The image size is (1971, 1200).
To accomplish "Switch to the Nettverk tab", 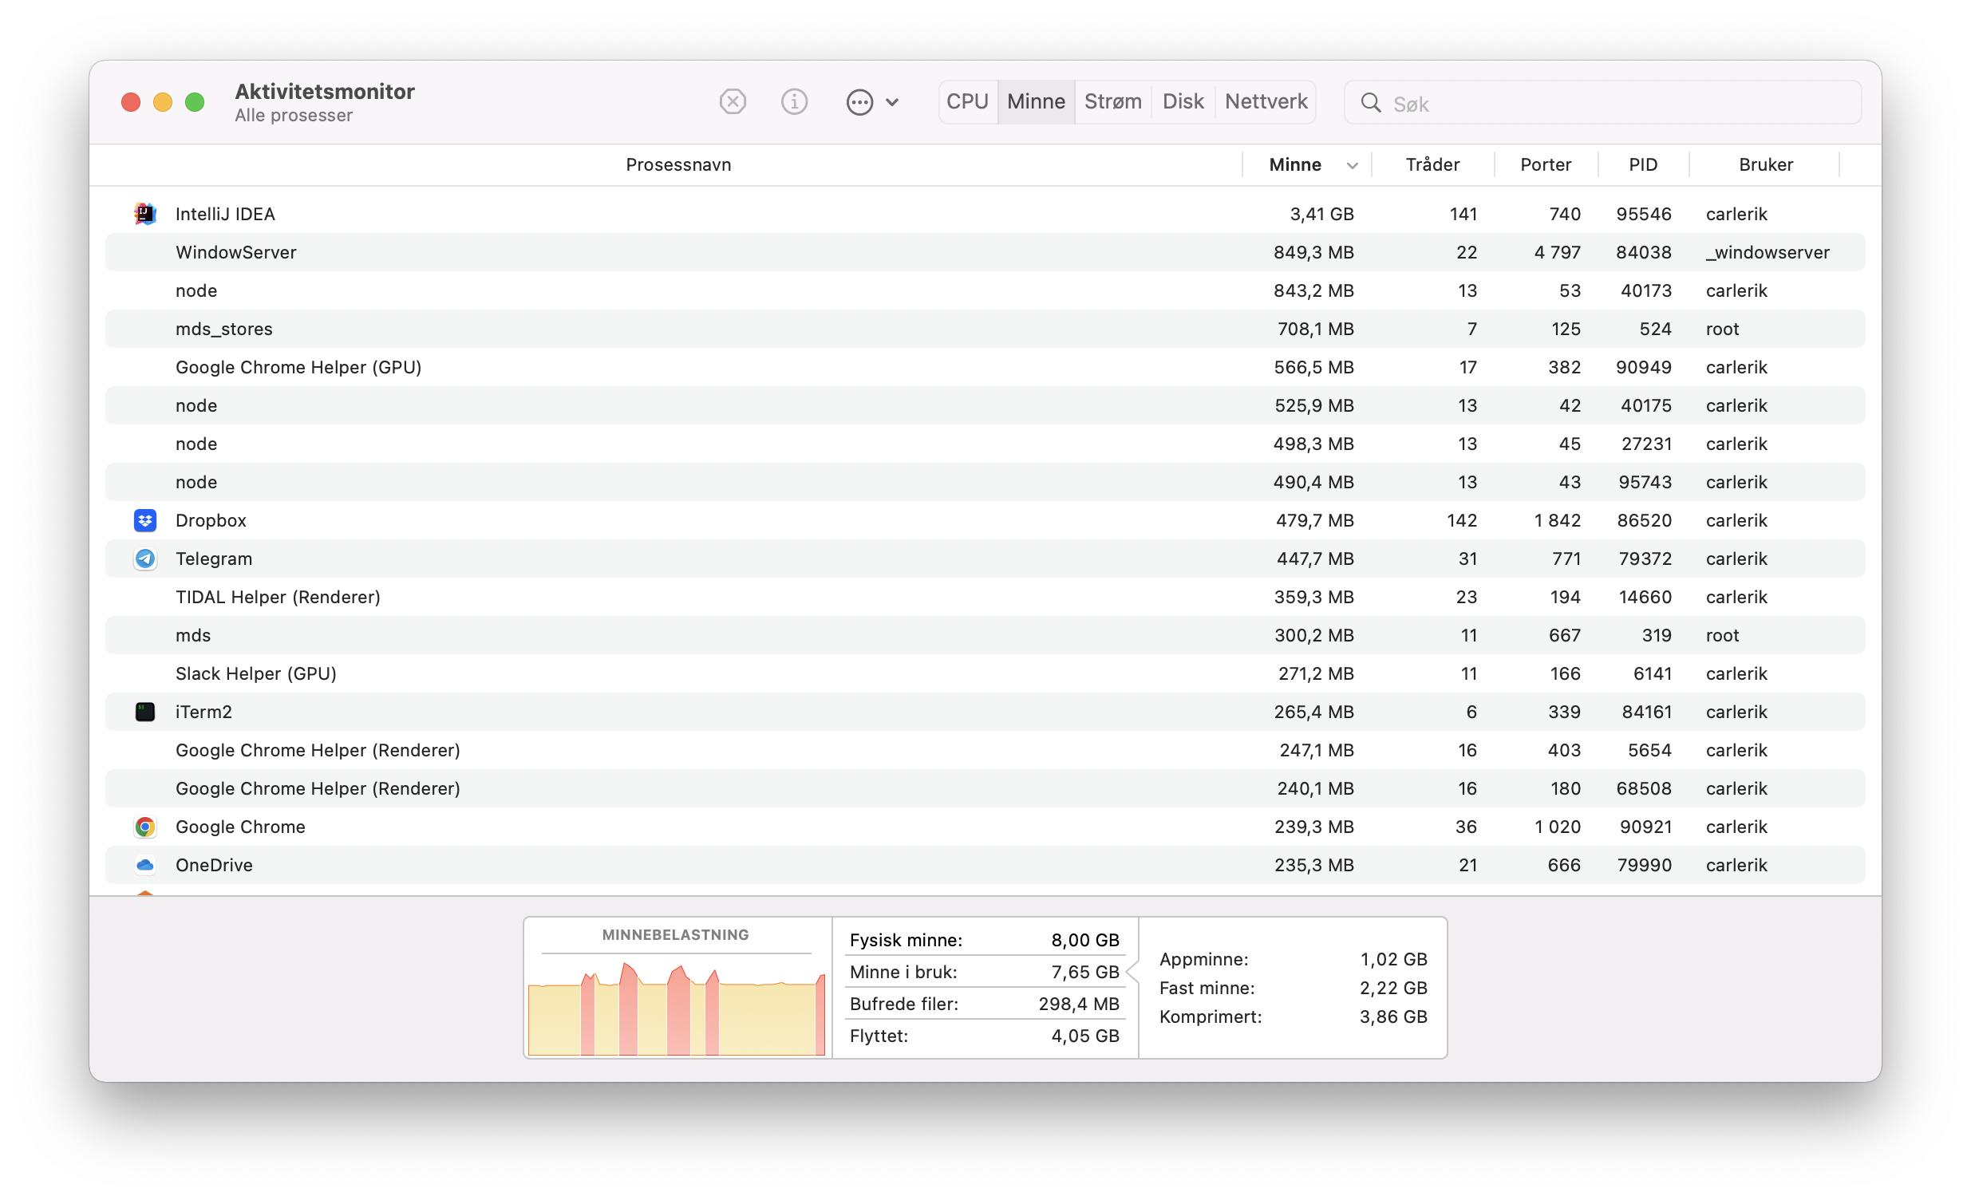I will (1263, 101).
